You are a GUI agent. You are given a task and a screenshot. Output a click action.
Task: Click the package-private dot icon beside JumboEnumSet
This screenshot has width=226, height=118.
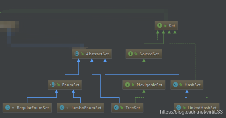coord(67,108)
